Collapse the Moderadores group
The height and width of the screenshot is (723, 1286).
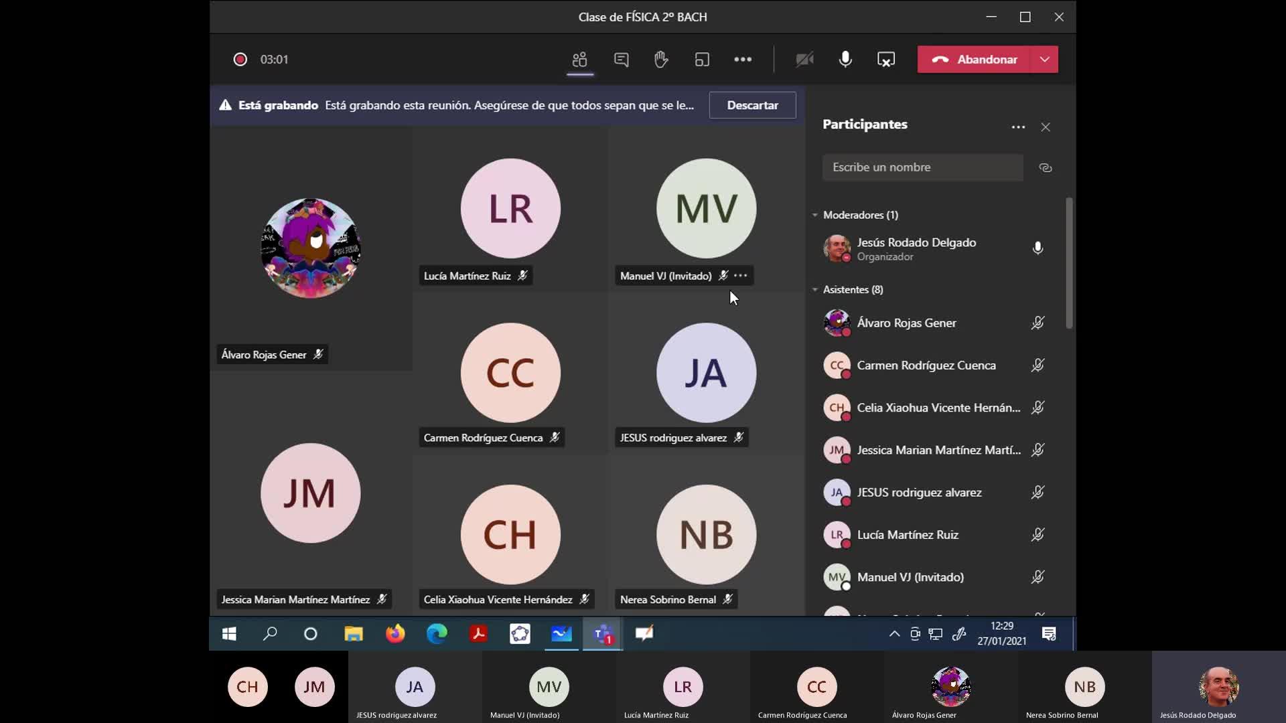[x=815, y=215]
